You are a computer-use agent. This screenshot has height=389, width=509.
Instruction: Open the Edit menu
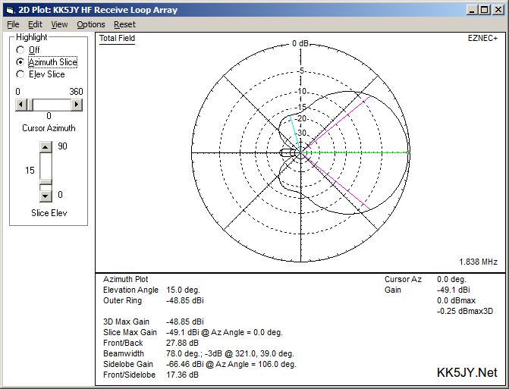35,25
